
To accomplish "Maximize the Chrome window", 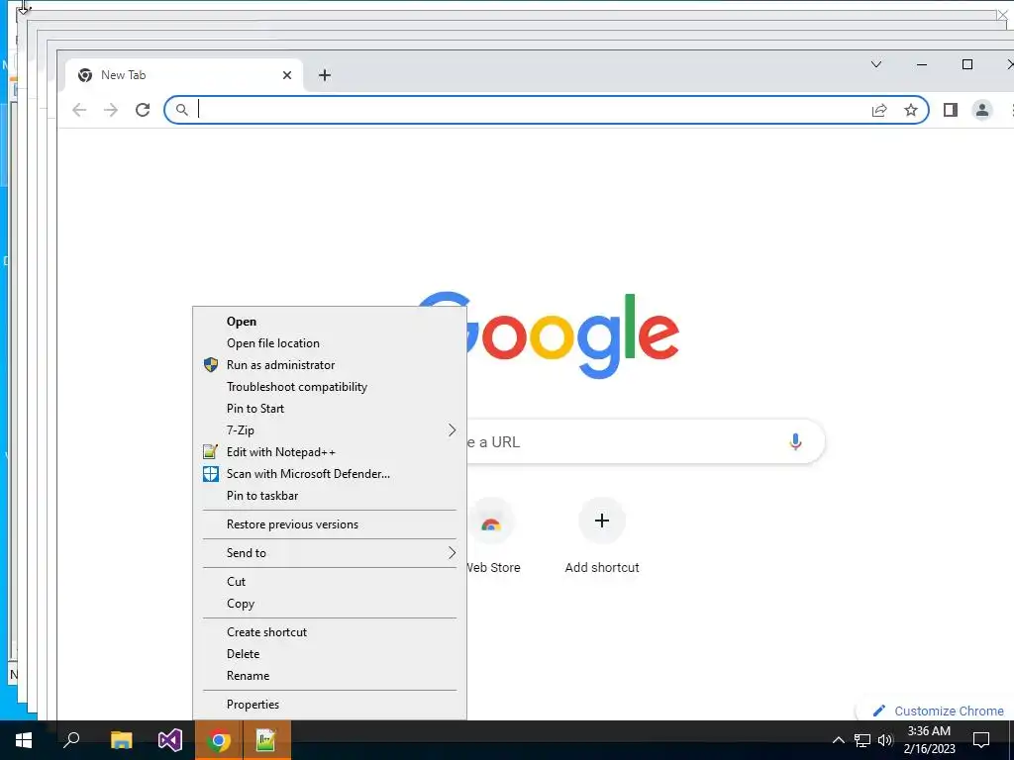I will coord(967,64).
